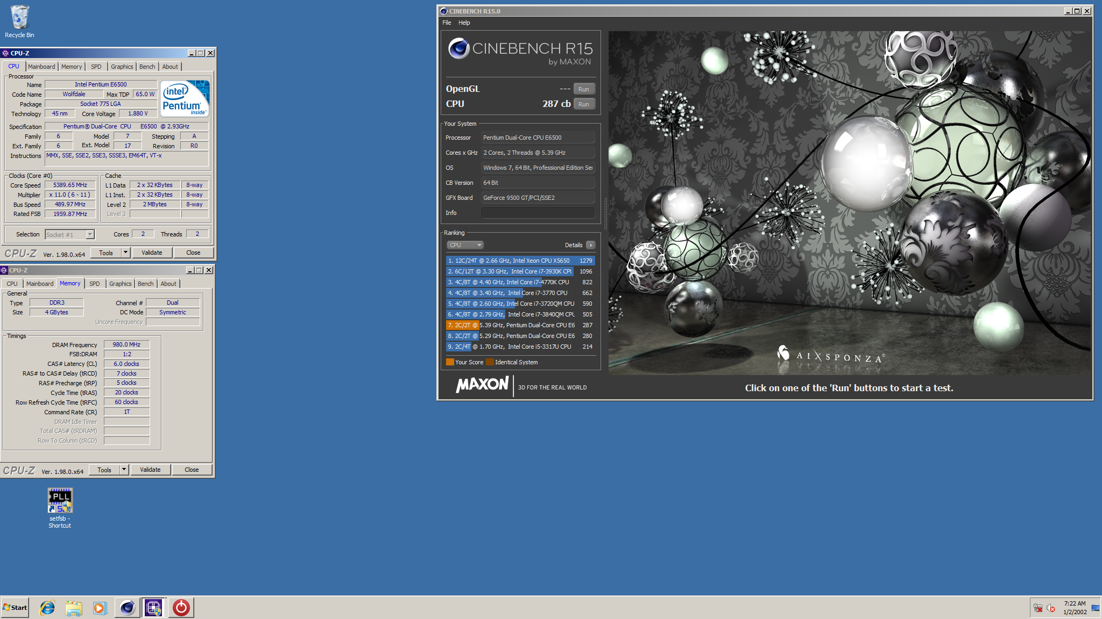Switch to Mainboard tab in top CPU-Z

click(x=41, y=67)
